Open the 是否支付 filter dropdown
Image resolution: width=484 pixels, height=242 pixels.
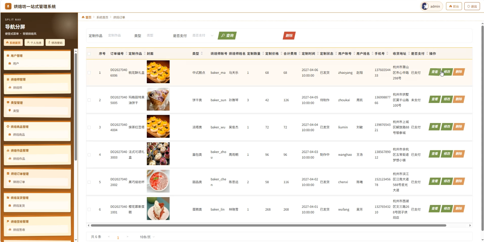(203, 36)
